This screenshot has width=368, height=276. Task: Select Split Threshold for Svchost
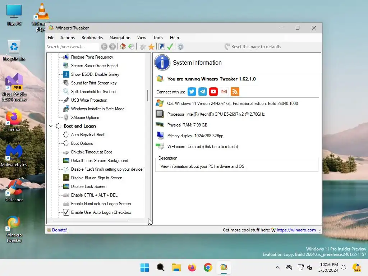tap(94, 92)
